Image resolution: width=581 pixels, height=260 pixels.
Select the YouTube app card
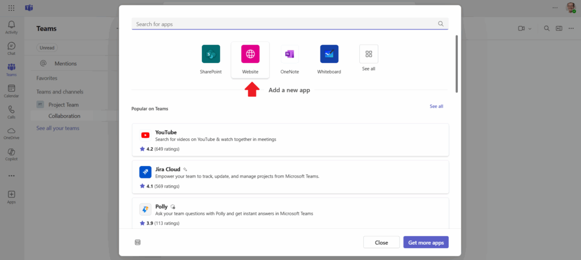(x=290, y=140)
